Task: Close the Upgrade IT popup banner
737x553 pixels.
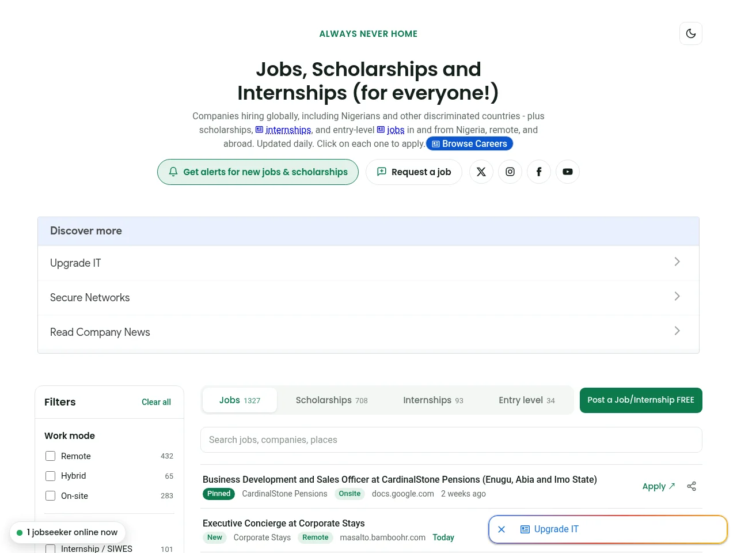Action: [x=502, y=529]
